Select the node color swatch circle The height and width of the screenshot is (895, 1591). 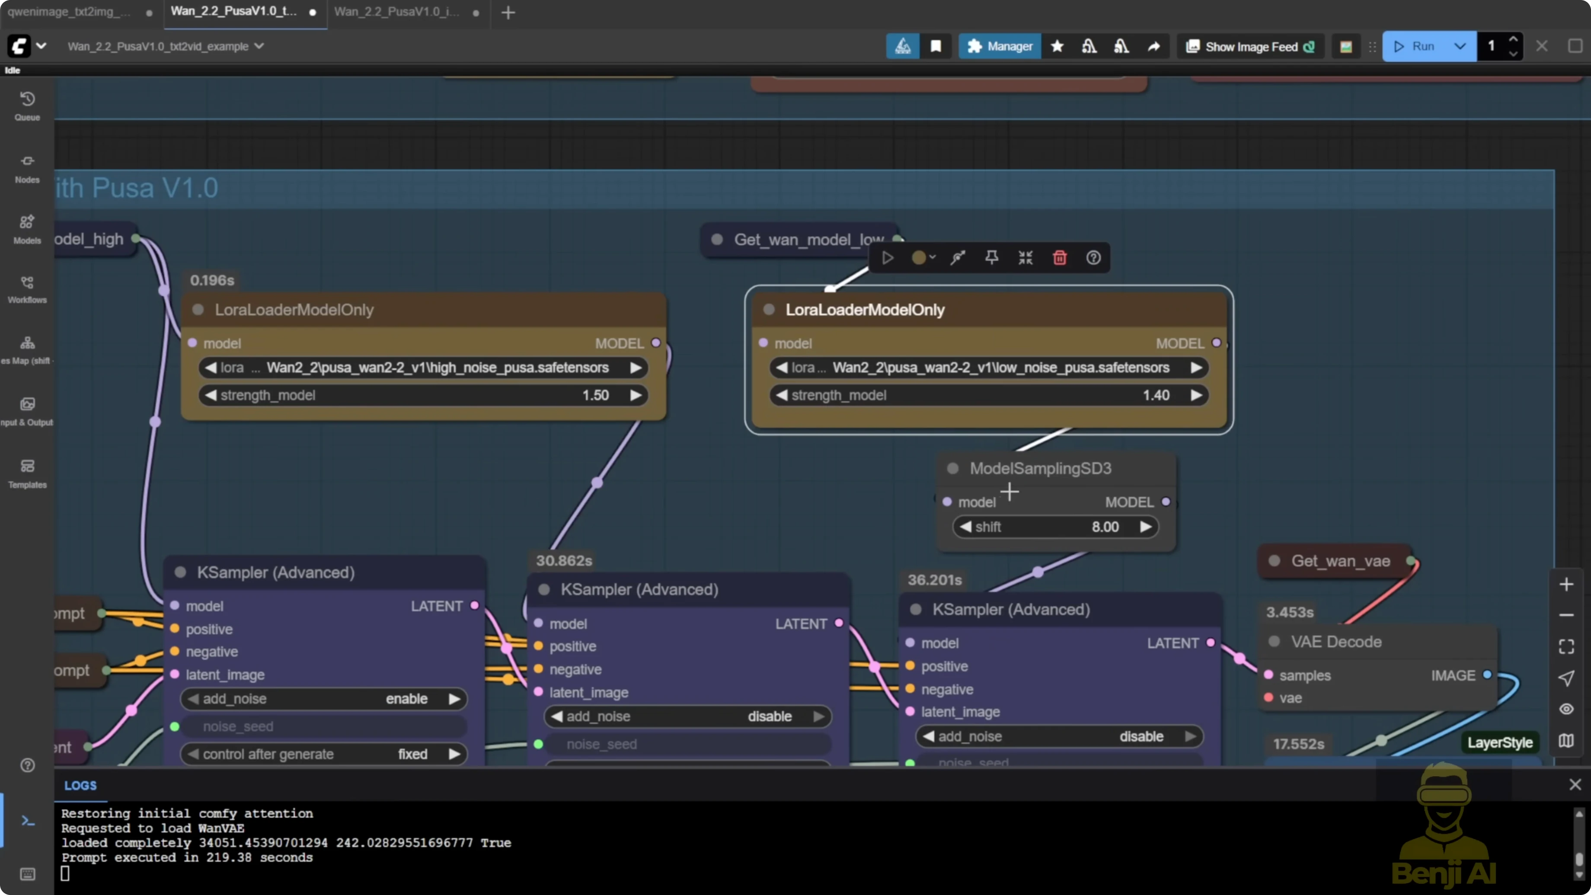click(x=919, y=258)
